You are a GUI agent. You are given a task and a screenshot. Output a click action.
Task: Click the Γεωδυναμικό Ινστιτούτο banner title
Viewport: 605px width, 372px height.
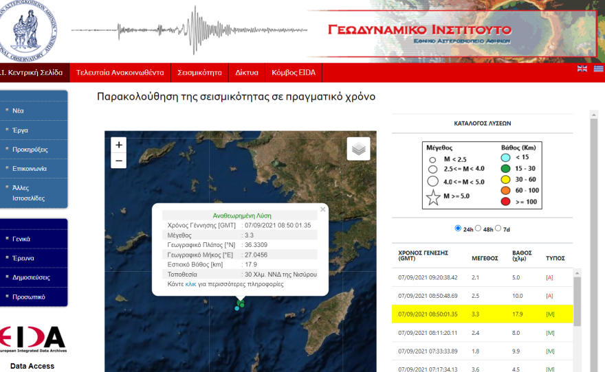pos(419,30)
